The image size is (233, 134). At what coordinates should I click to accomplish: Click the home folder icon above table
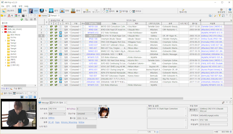tap(210, 16)
